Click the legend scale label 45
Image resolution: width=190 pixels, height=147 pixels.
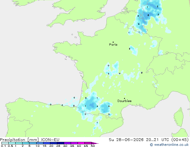point(86,146)
